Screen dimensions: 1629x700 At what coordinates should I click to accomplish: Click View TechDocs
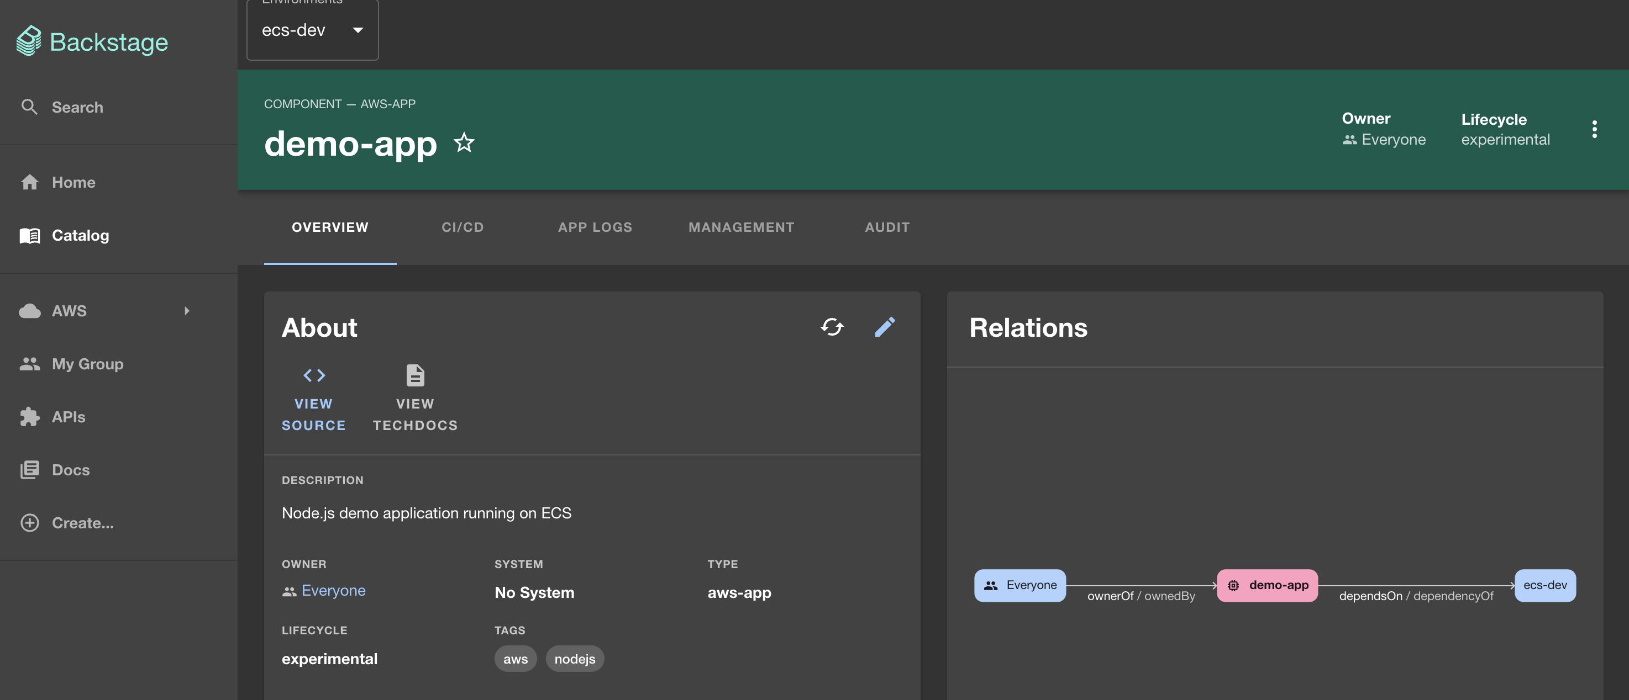click(415, 399)
